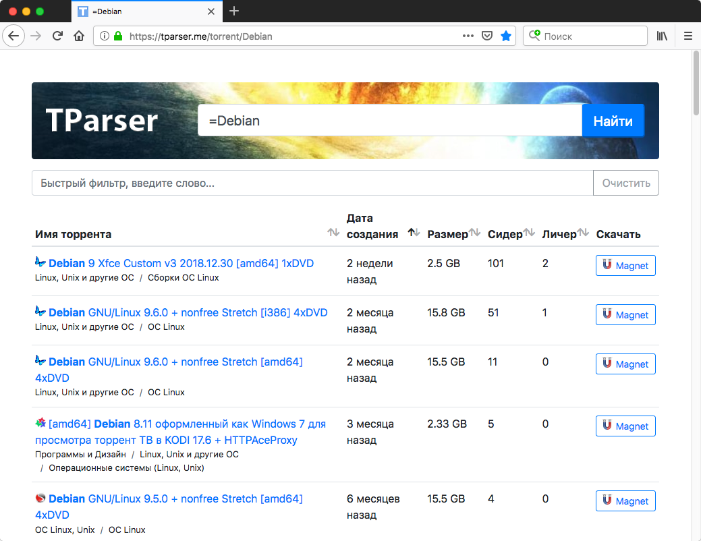Sort by Личер column arrows
This screenshot has width=701, height=541.
point(582,232)
